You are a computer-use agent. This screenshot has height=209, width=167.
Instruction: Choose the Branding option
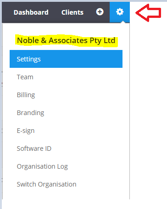point(30,113)
